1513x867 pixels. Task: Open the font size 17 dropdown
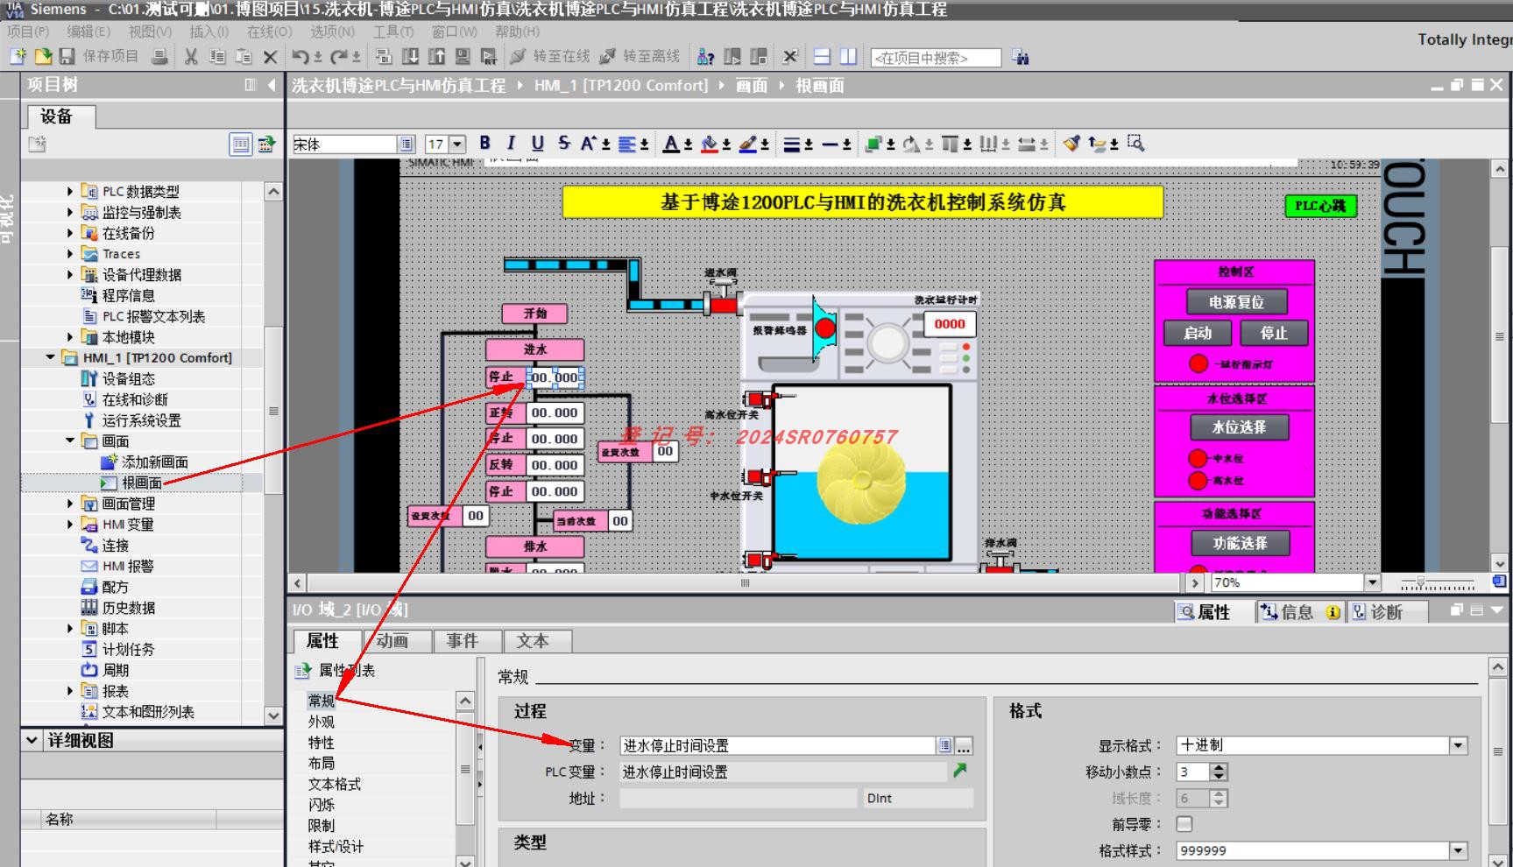coord(457,144)
